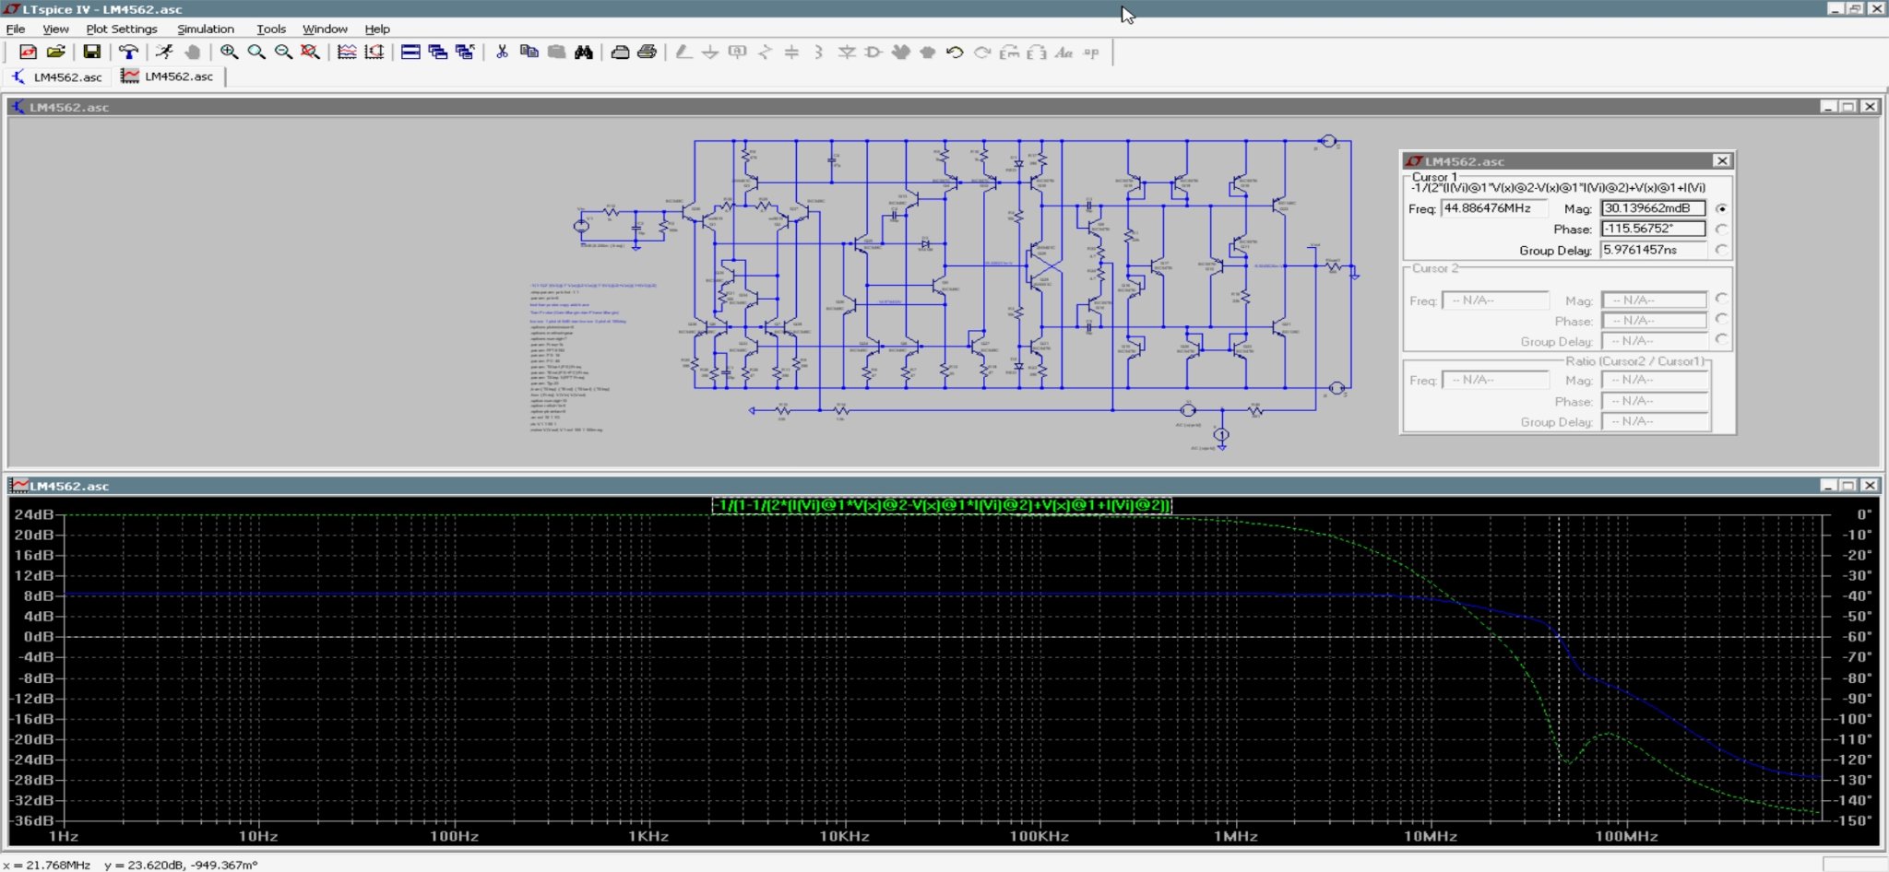The height and width of the screenshot is (872, 1889).
Task: Click the Open file folder icon
Action: coord(55,52)
